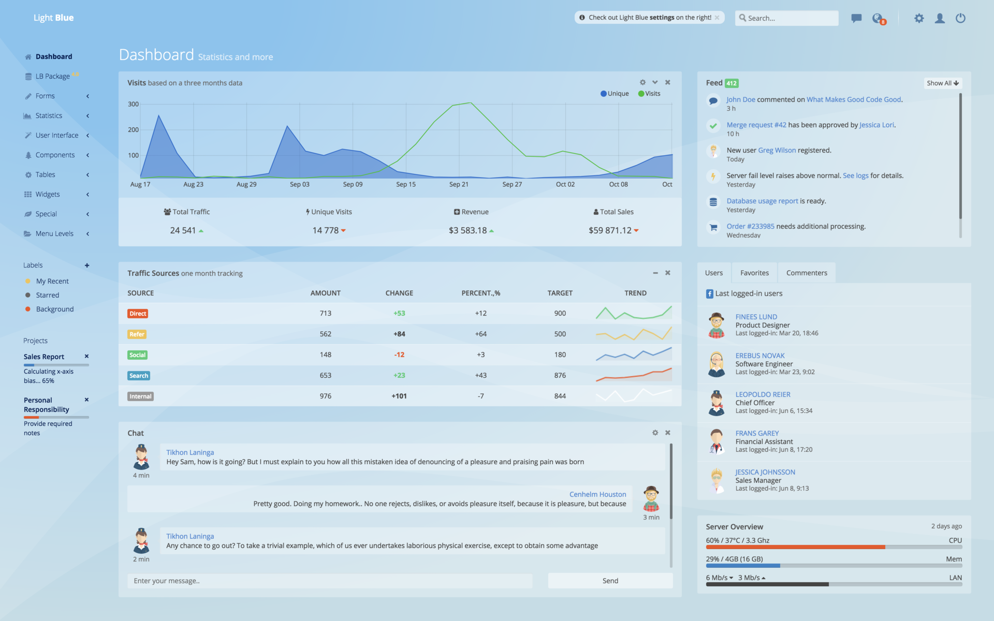
Task: Open the See logs link
Action: click(x=855, y=175)
